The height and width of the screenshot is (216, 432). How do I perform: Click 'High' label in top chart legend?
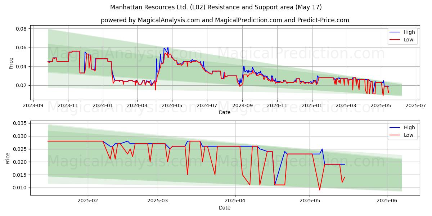coord(409,32)
